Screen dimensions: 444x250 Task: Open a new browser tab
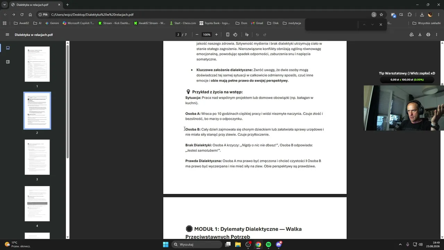(67, 5)
